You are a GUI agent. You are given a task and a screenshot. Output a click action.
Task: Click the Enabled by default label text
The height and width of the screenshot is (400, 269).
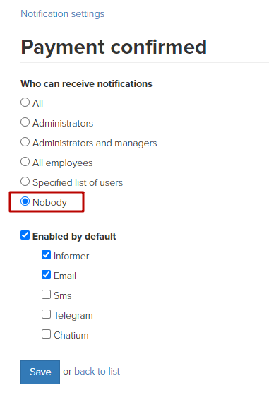click(x=74, y=236)
